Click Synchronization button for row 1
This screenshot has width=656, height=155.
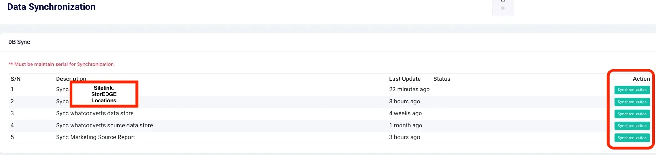click(632, 90)
